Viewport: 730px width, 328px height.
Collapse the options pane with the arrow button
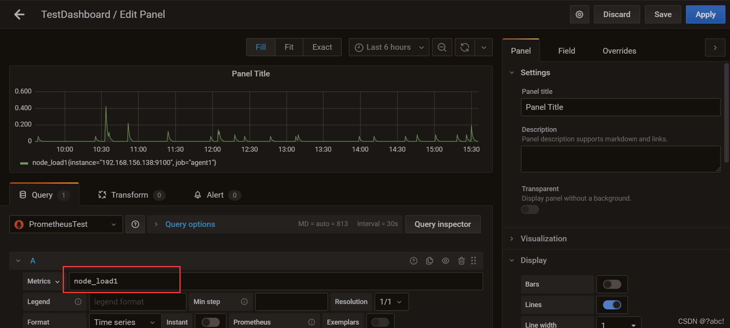click(x=715, y=48)
